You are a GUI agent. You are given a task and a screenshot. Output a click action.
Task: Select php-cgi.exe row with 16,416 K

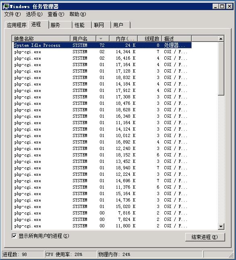coord(103,58)
